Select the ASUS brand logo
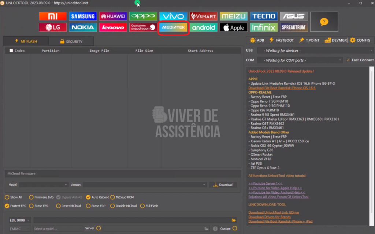The image size is (375, 234). coord(294,16)
